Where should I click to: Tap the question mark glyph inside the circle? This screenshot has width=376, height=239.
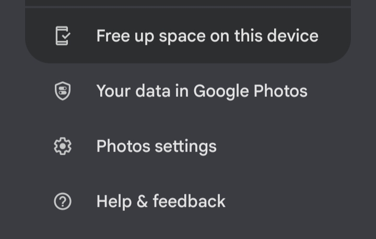coord(63,202)
